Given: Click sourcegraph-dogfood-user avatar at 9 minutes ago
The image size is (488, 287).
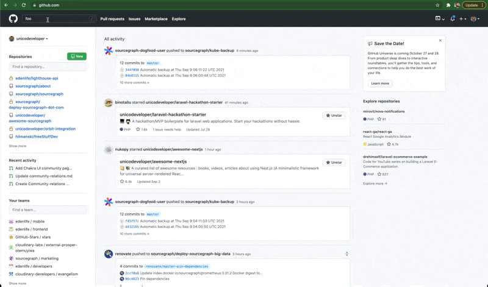Looking at the screenshot, I should click(x=109, y=51).
